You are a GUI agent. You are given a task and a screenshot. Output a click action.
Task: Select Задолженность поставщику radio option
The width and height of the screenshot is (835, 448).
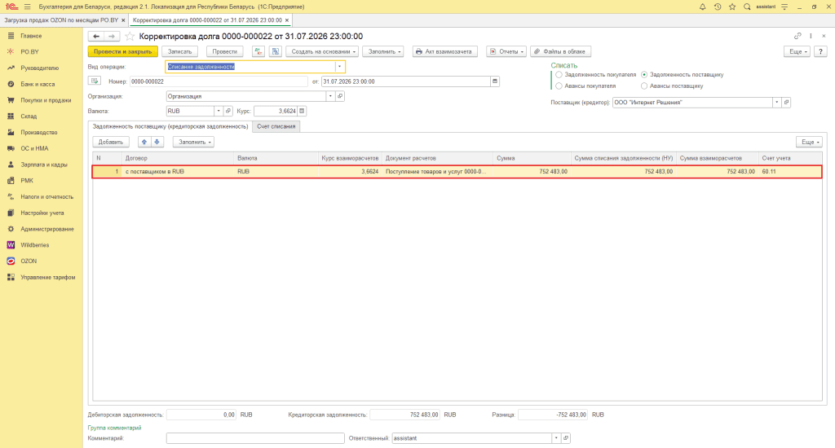644,74
